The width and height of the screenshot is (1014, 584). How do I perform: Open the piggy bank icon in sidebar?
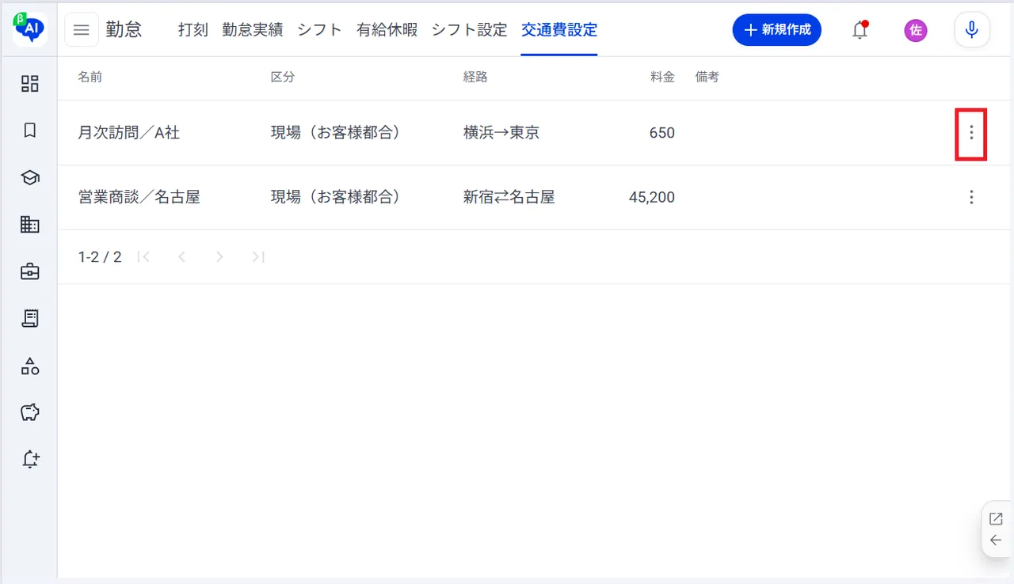tap(30, 412)
